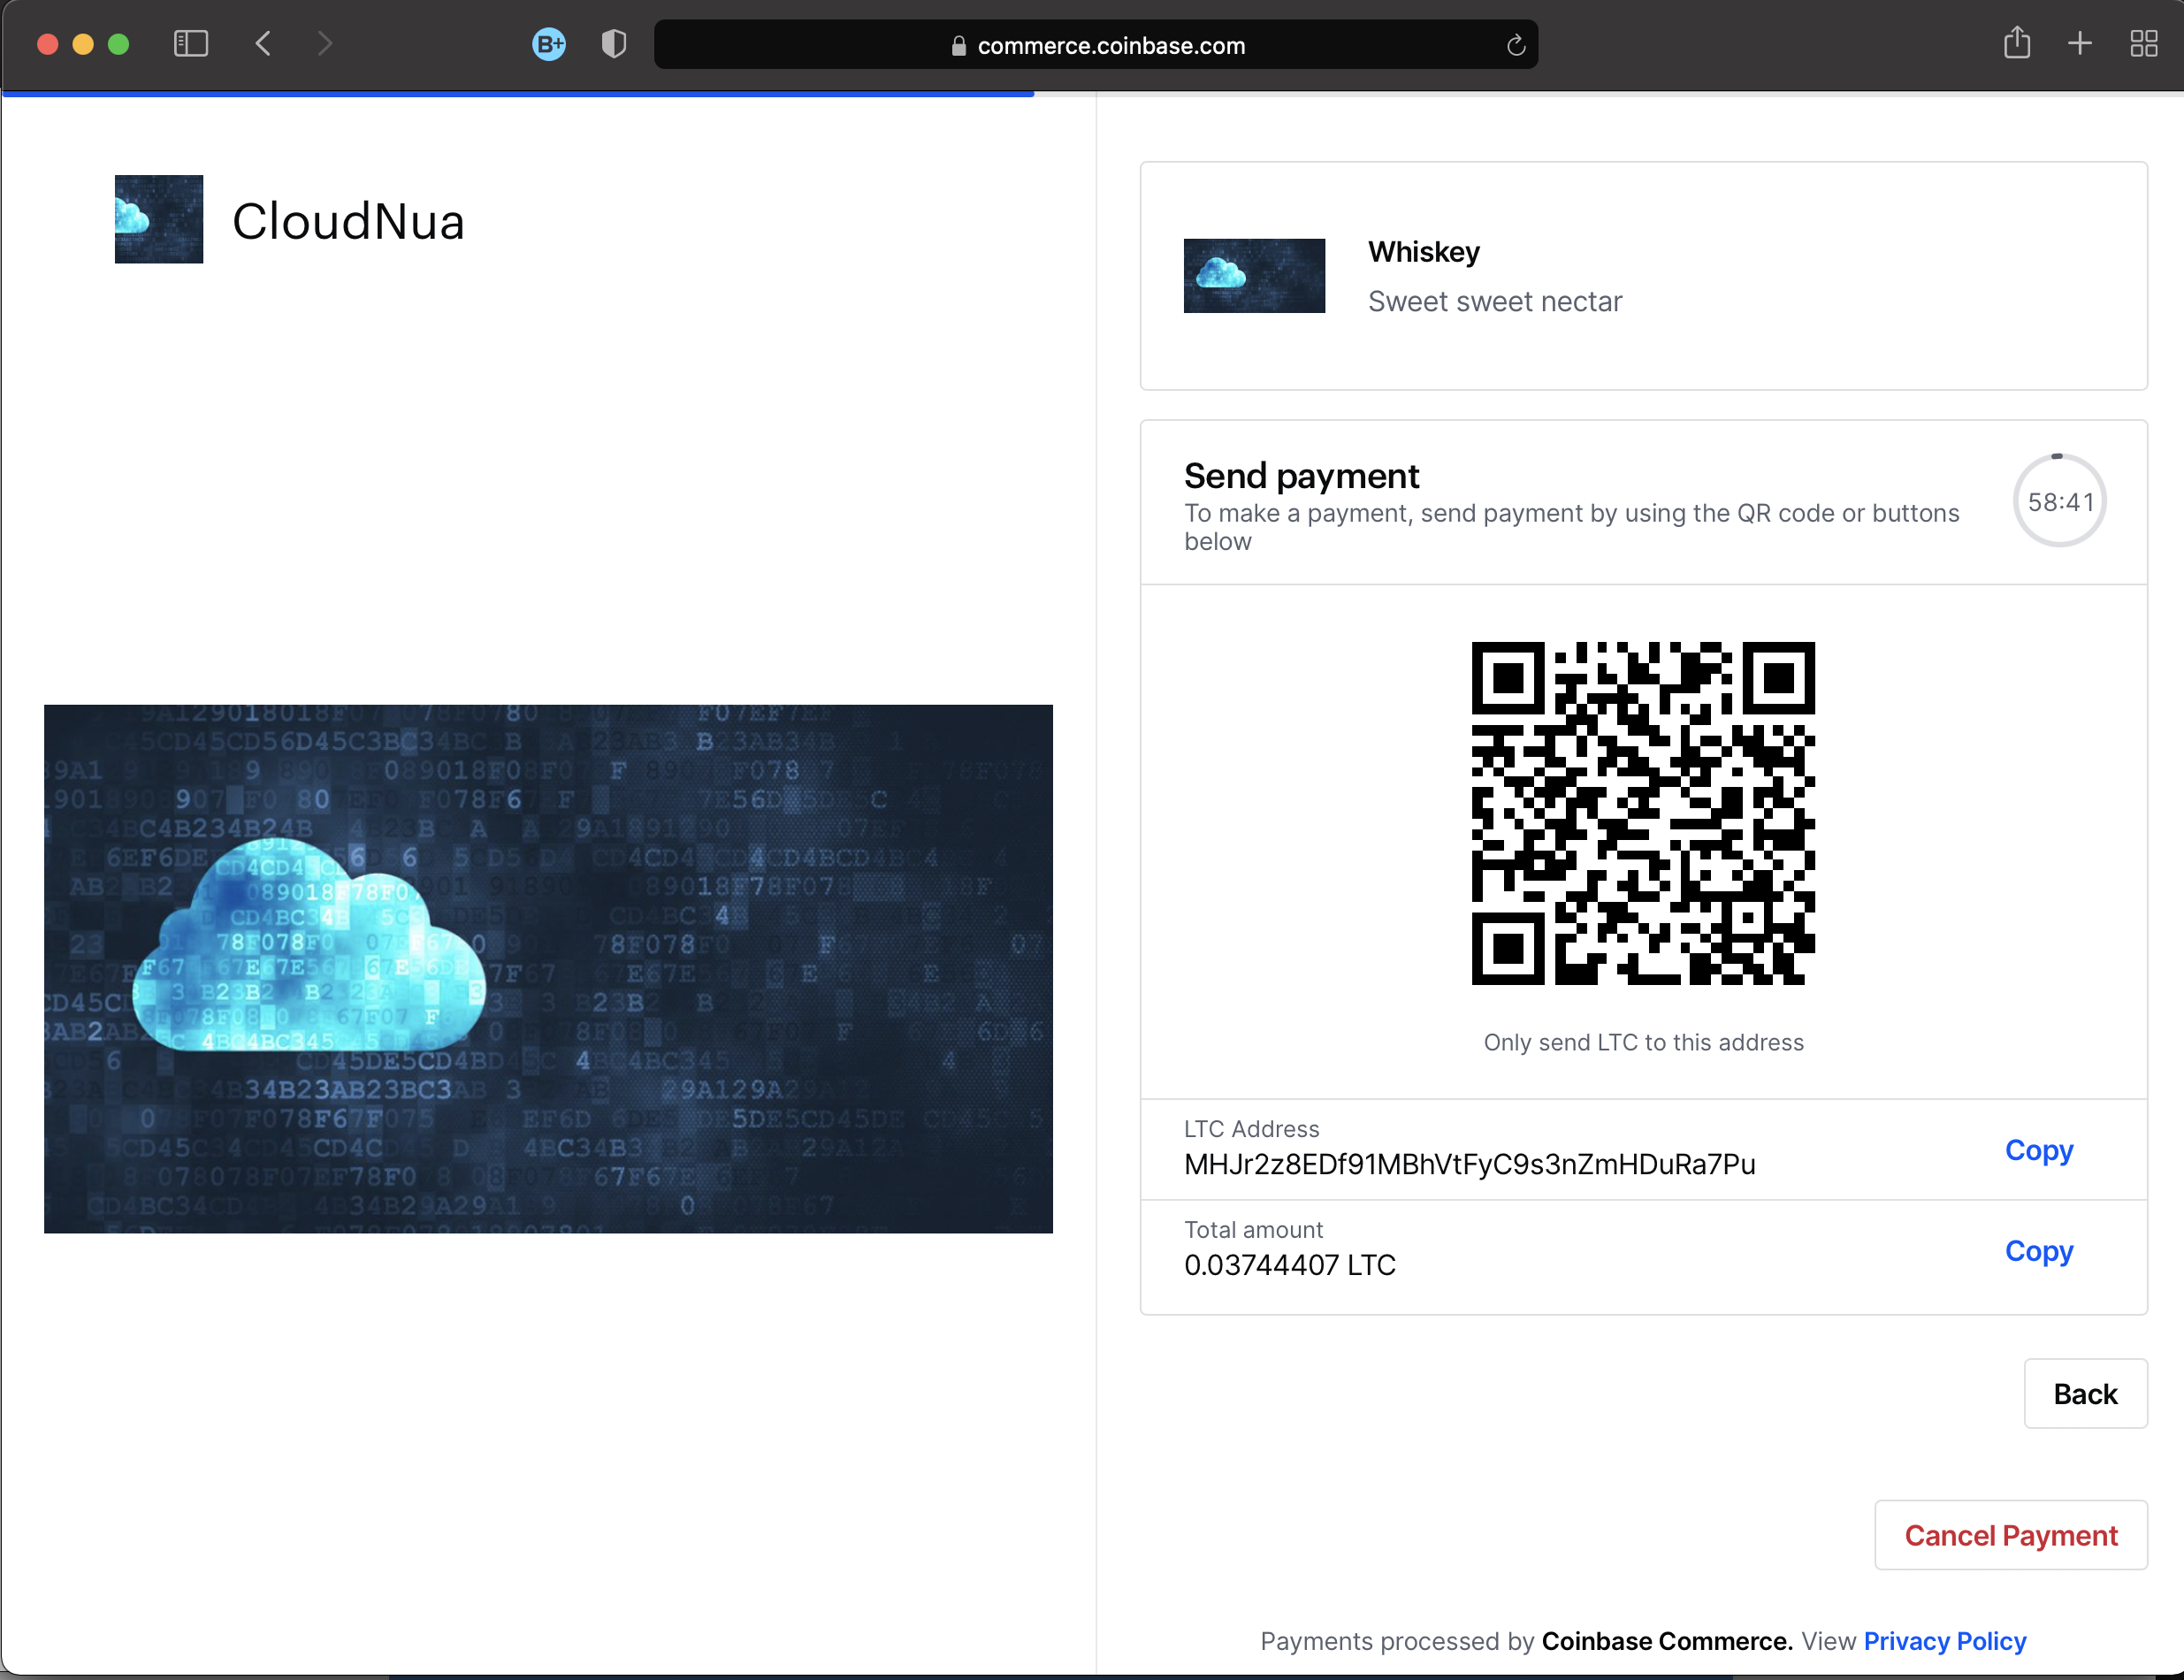Click the CloudNua logo thumbnail

click(x=158, y=219)
